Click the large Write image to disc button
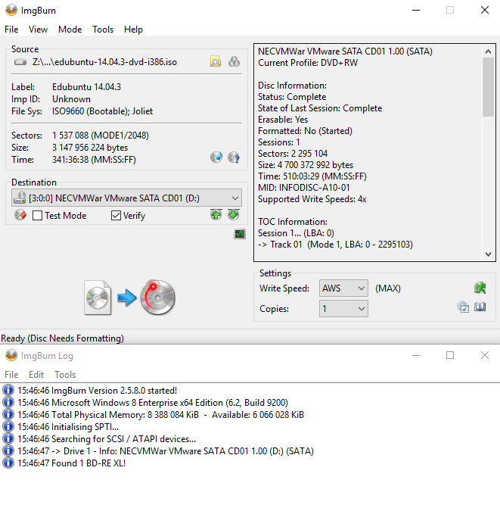This screenshot has height=505, width=500. pyautogui.click(x=130, y=298)
